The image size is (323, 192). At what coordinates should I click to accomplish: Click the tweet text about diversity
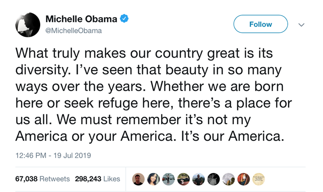point(154,95)
